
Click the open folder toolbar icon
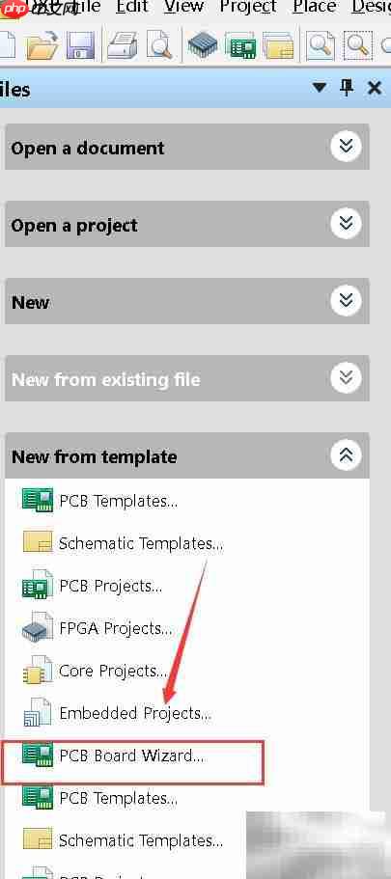42,44
